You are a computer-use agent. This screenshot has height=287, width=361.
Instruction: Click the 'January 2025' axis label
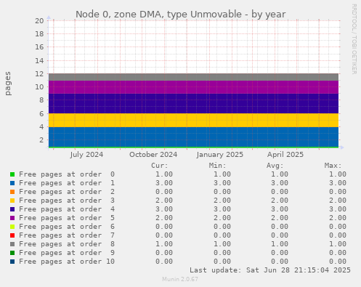pyautogui.click(x=220, y=155)
